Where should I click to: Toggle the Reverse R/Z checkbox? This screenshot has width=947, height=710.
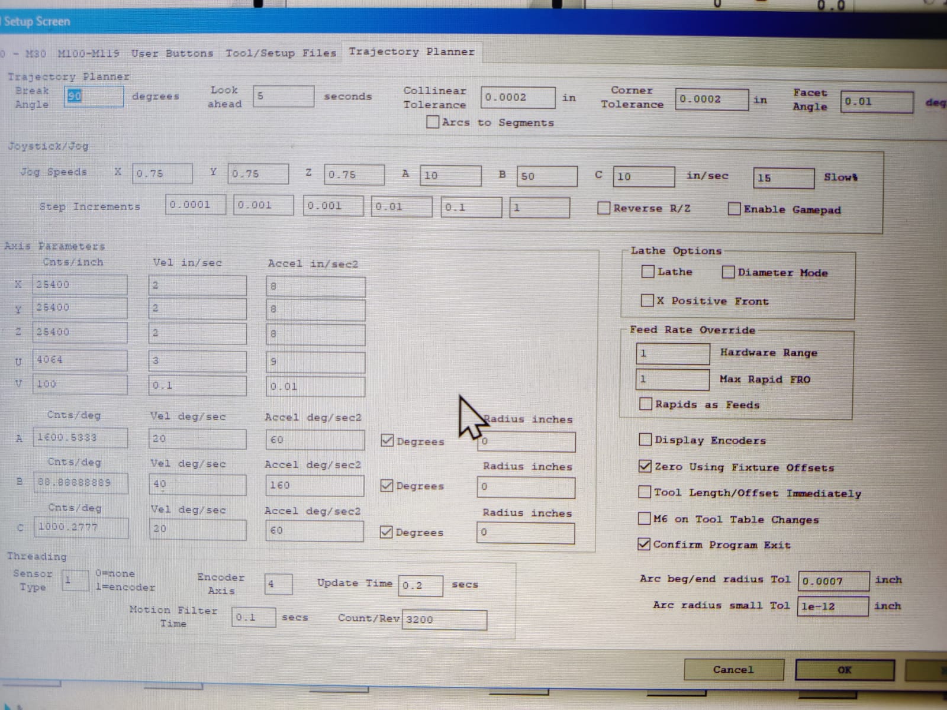tap(604, 208)
